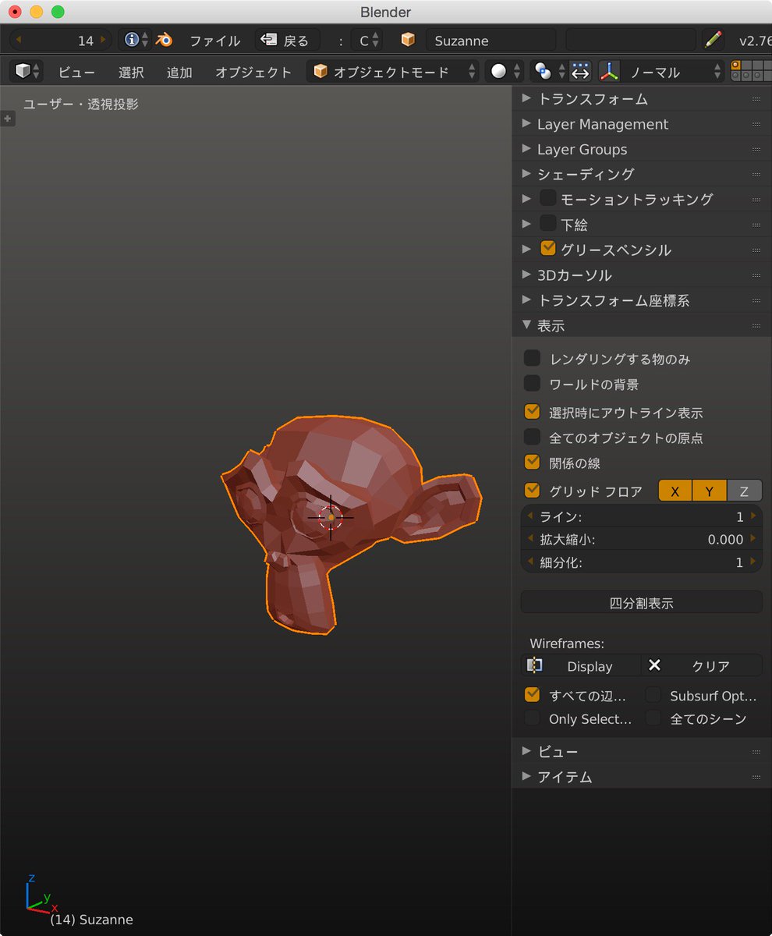Open the 選択 menu
Image resolution: width=772 pixels, height=936 pixels.
131,73
